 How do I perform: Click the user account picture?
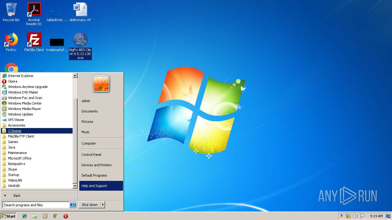tap(101, 84)
